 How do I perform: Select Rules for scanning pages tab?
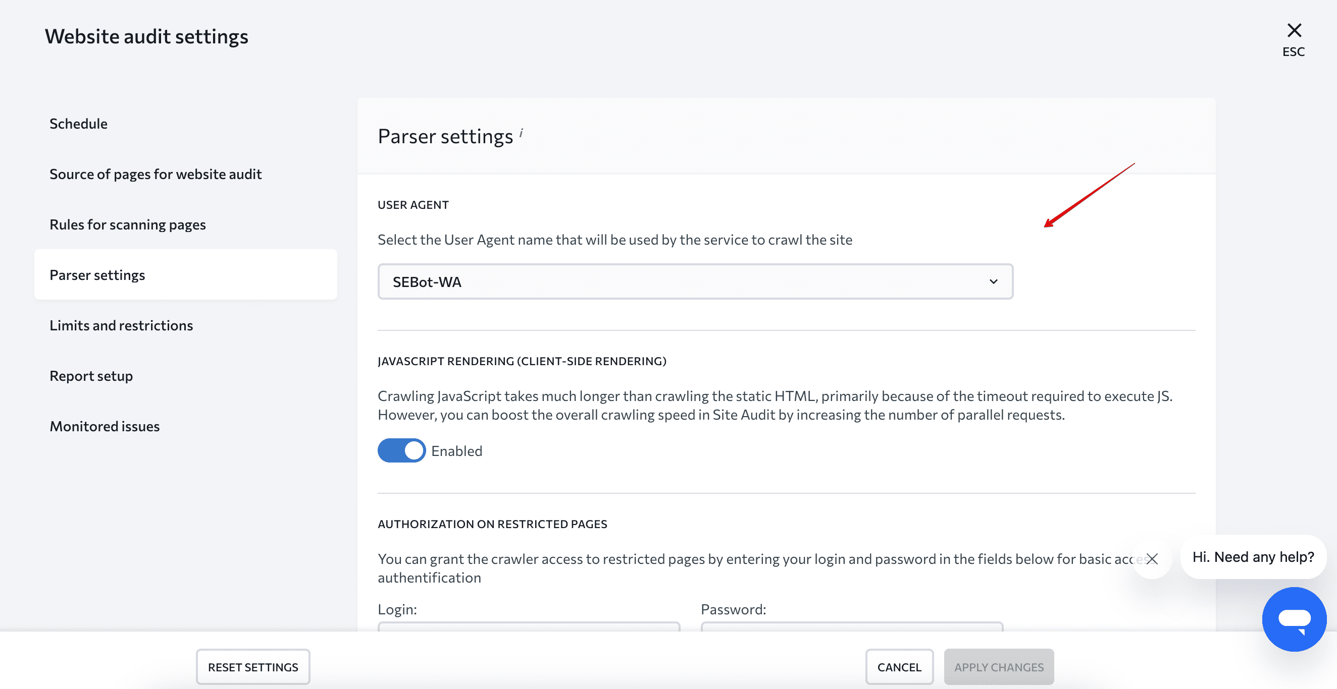pos(128,223)
